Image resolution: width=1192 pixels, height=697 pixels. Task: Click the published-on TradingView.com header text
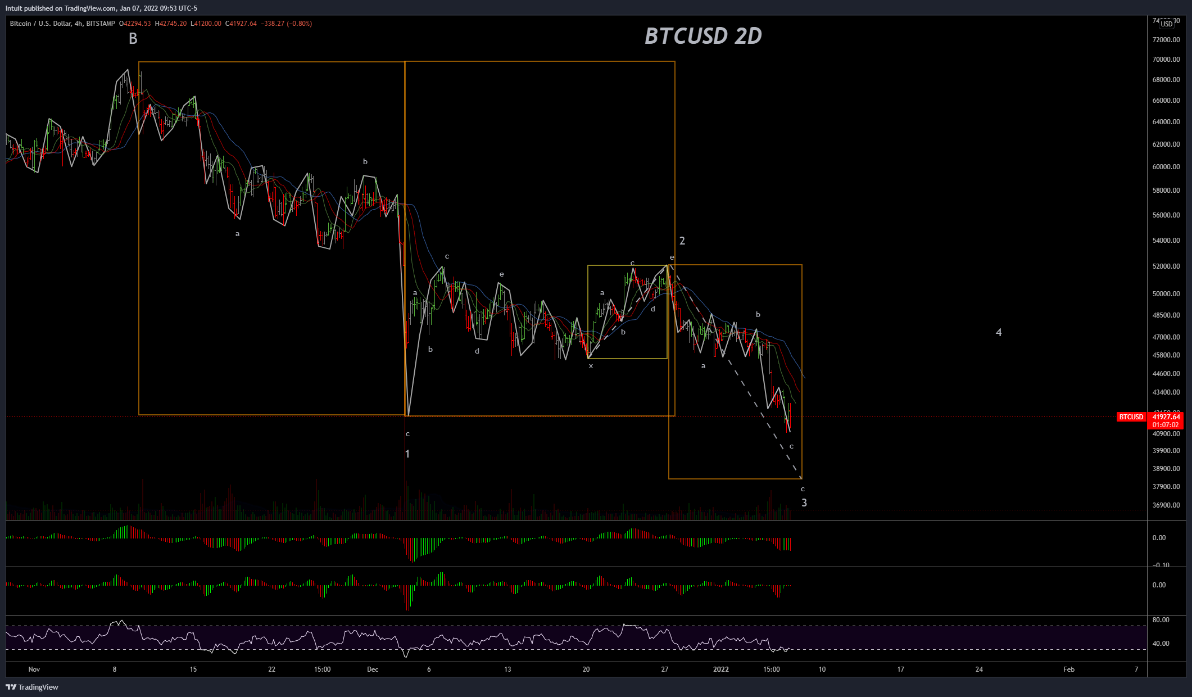[101, 8]
